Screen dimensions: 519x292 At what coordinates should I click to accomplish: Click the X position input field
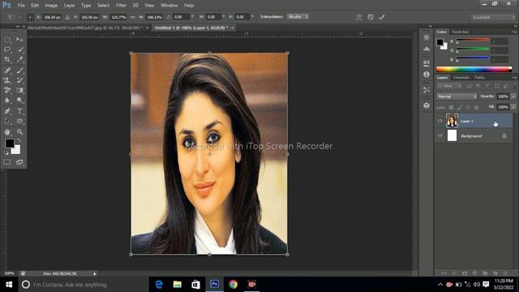pos(52,17)
